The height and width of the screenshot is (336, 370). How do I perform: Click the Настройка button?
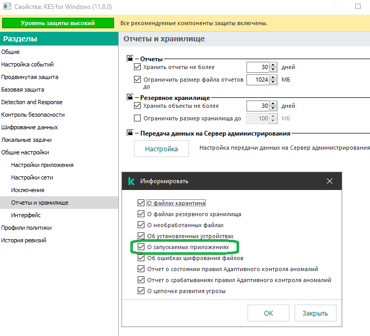pos(161,149)
